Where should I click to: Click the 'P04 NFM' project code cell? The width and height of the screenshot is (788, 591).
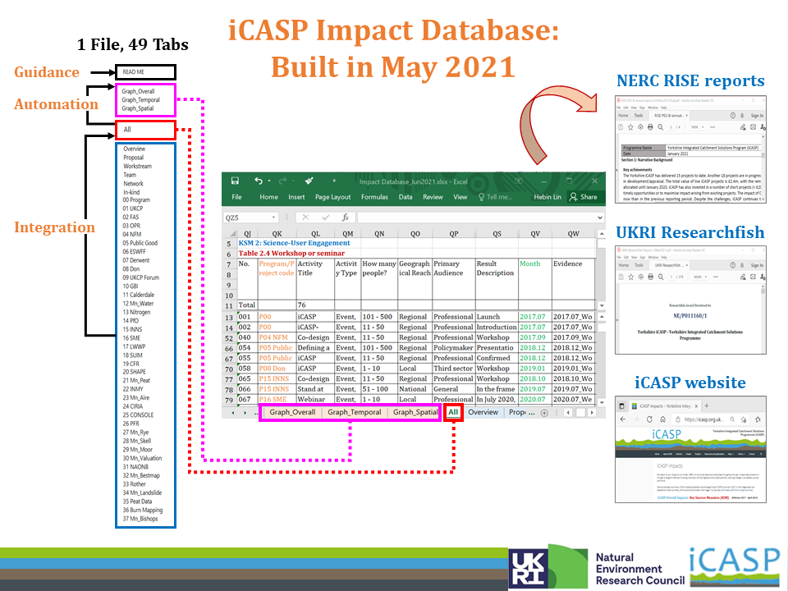[277, 337]
